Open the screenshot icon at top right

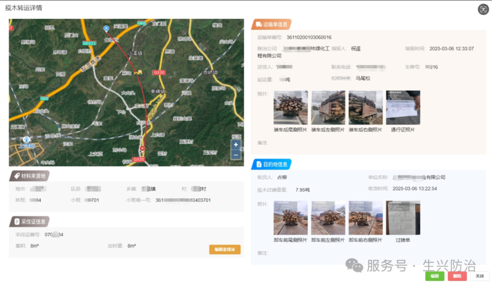pyautogui.click(x=483, y=9)
